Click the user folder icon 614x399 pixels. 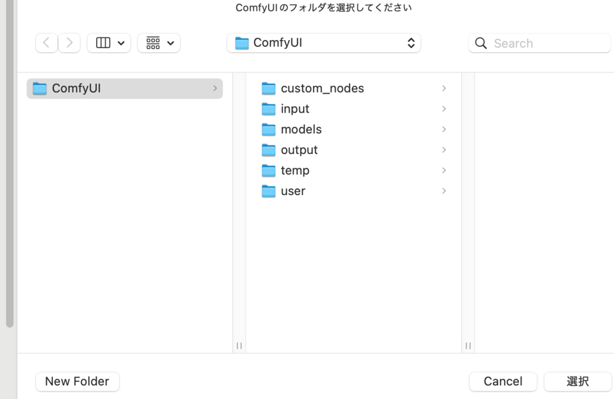point(269,191)
